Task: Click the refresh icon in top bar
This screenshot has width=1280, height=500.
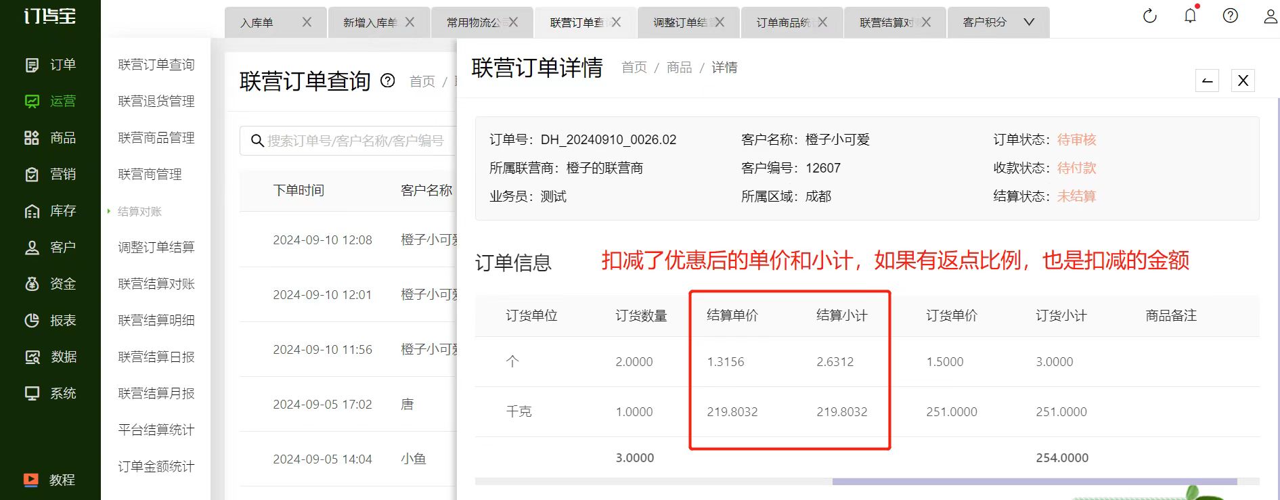Action: pos(1150,16)
